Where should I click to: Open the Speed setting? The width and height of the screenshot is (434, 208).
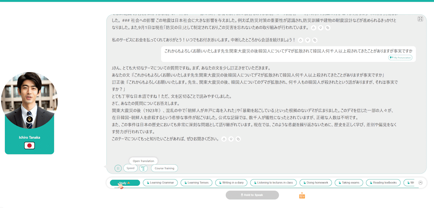point(130,168)
